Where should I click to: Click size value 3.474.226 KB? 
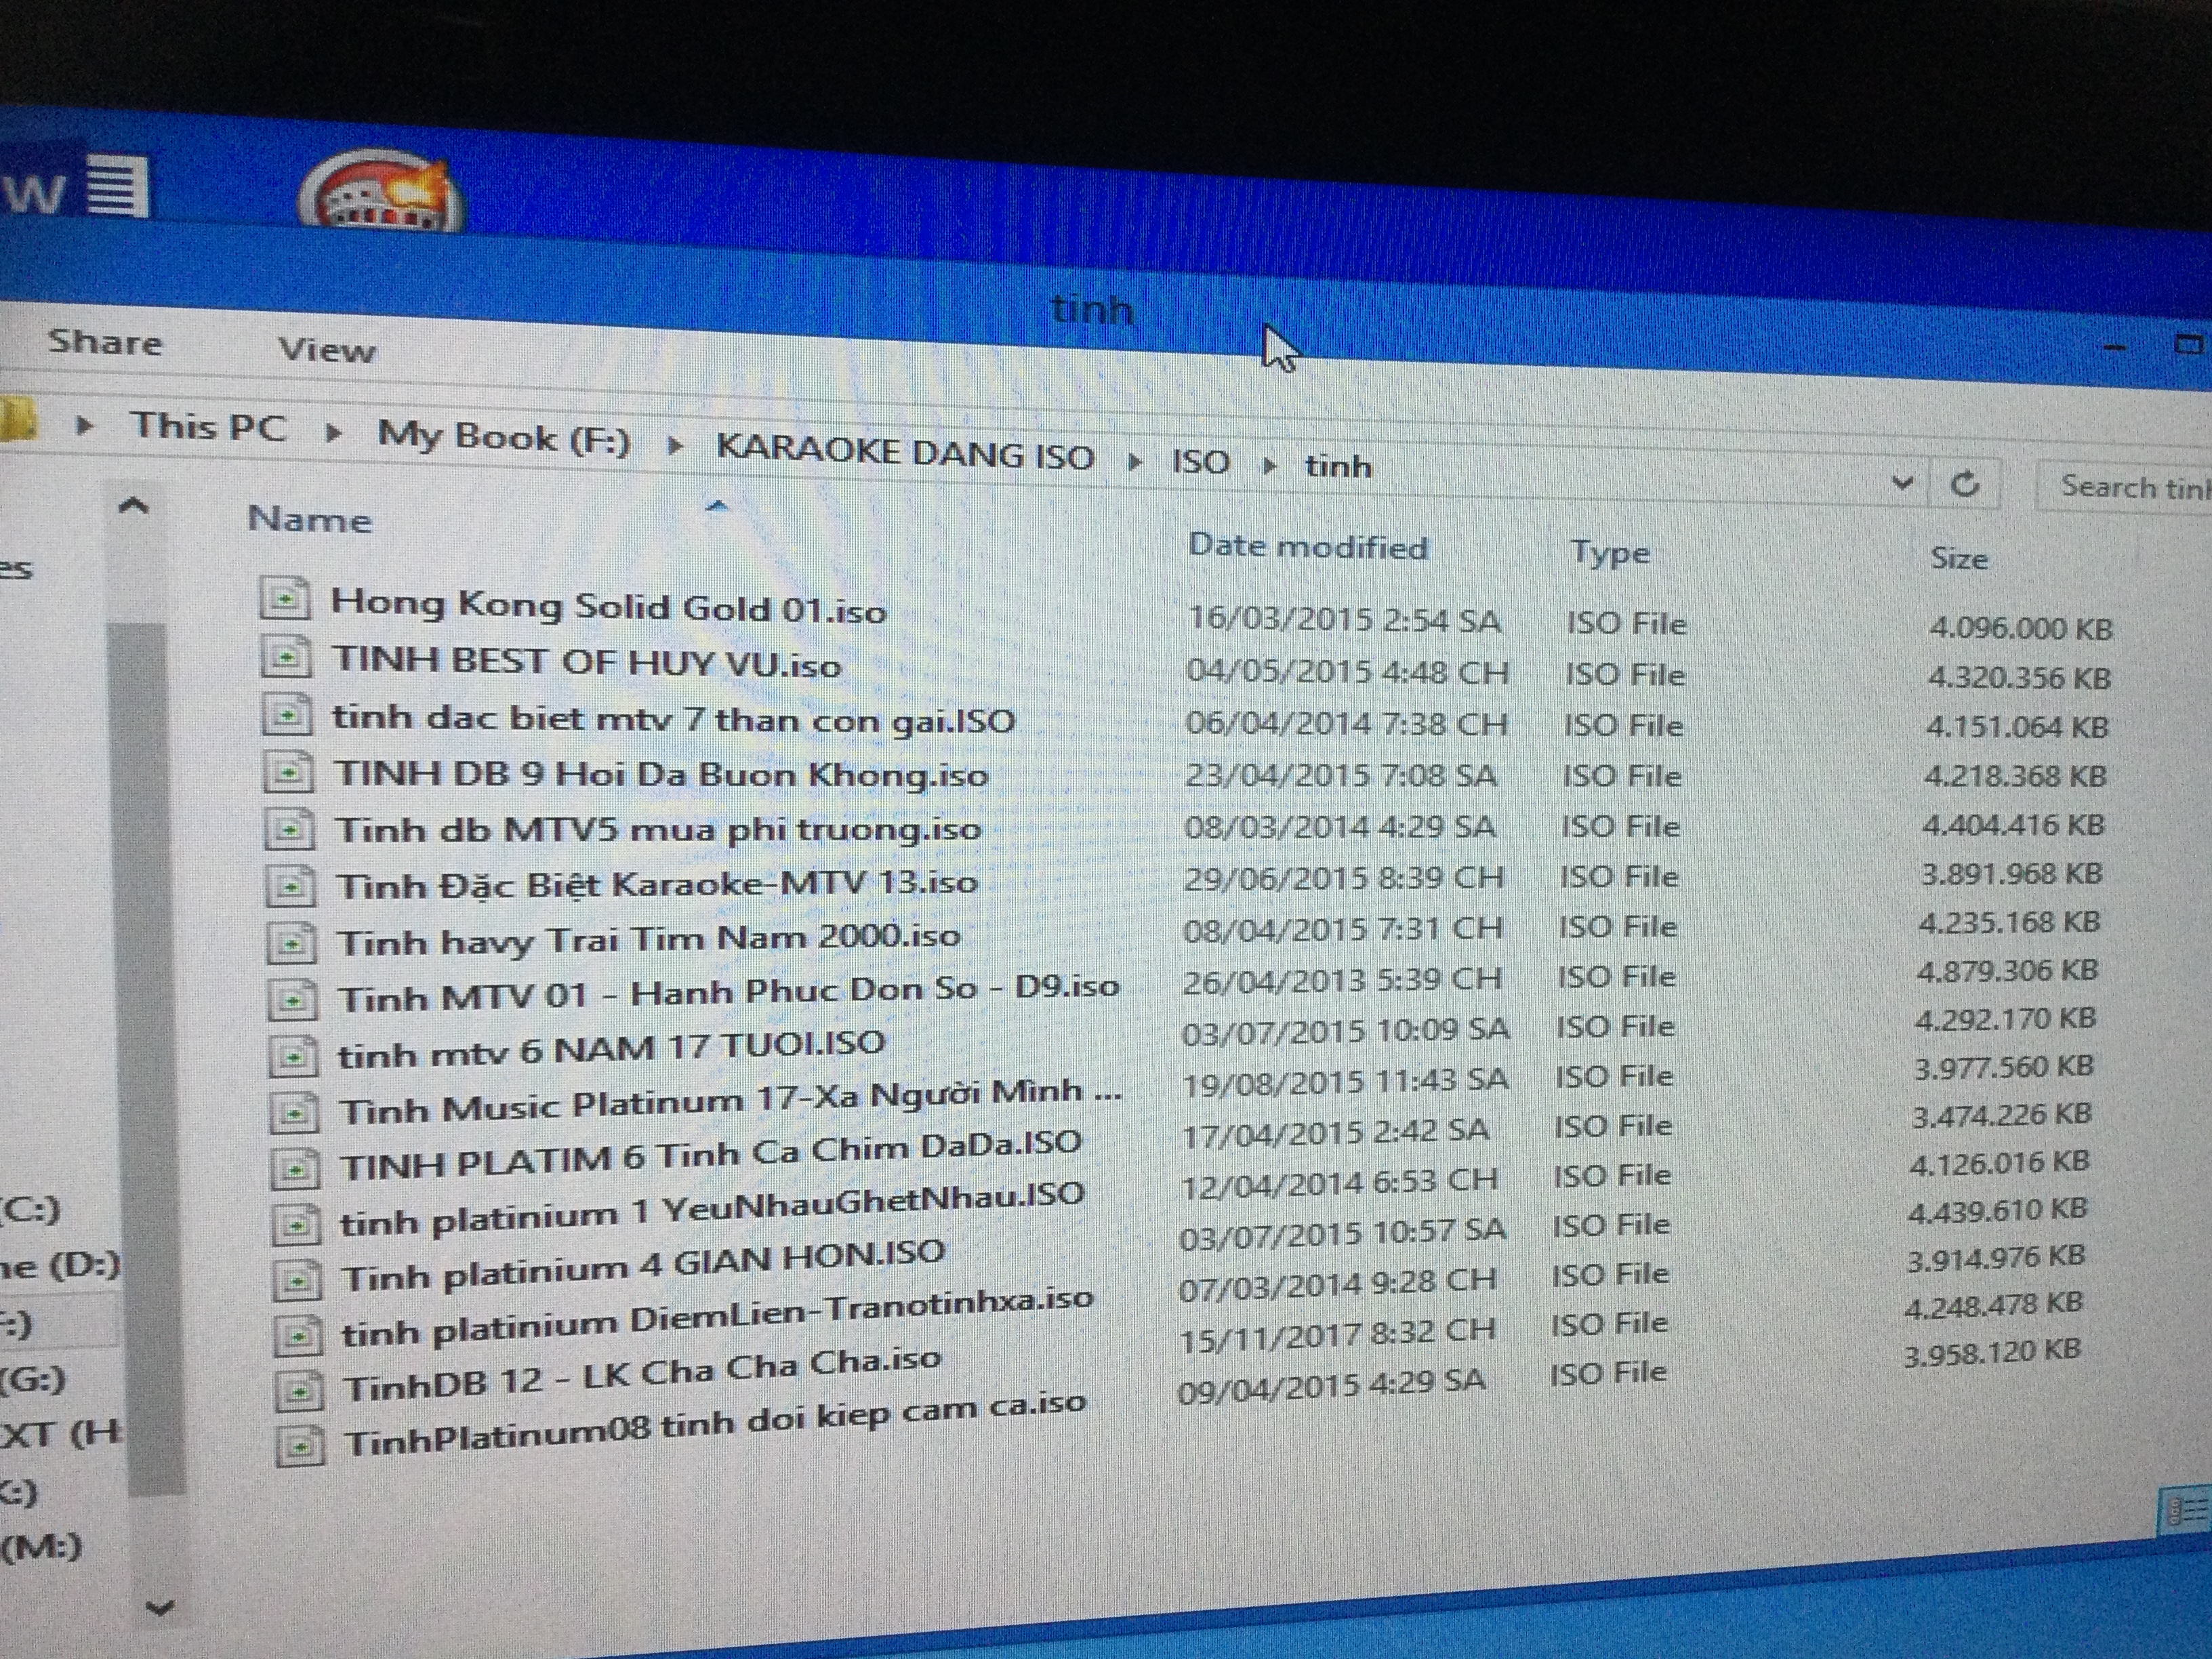pyautogui.click(x=2002, y=1115)
